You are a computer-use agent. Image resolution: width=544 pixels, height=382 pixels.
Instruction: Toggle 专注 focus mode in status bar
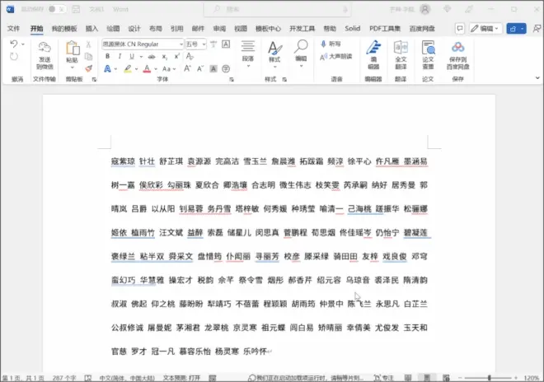coord(384,378)
